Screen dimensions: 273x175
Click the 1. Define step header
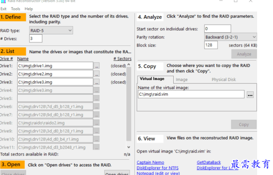point(13,17)
